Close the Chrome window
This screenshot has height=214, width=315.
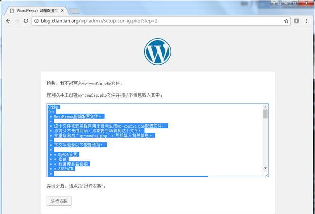pos(306,3)
